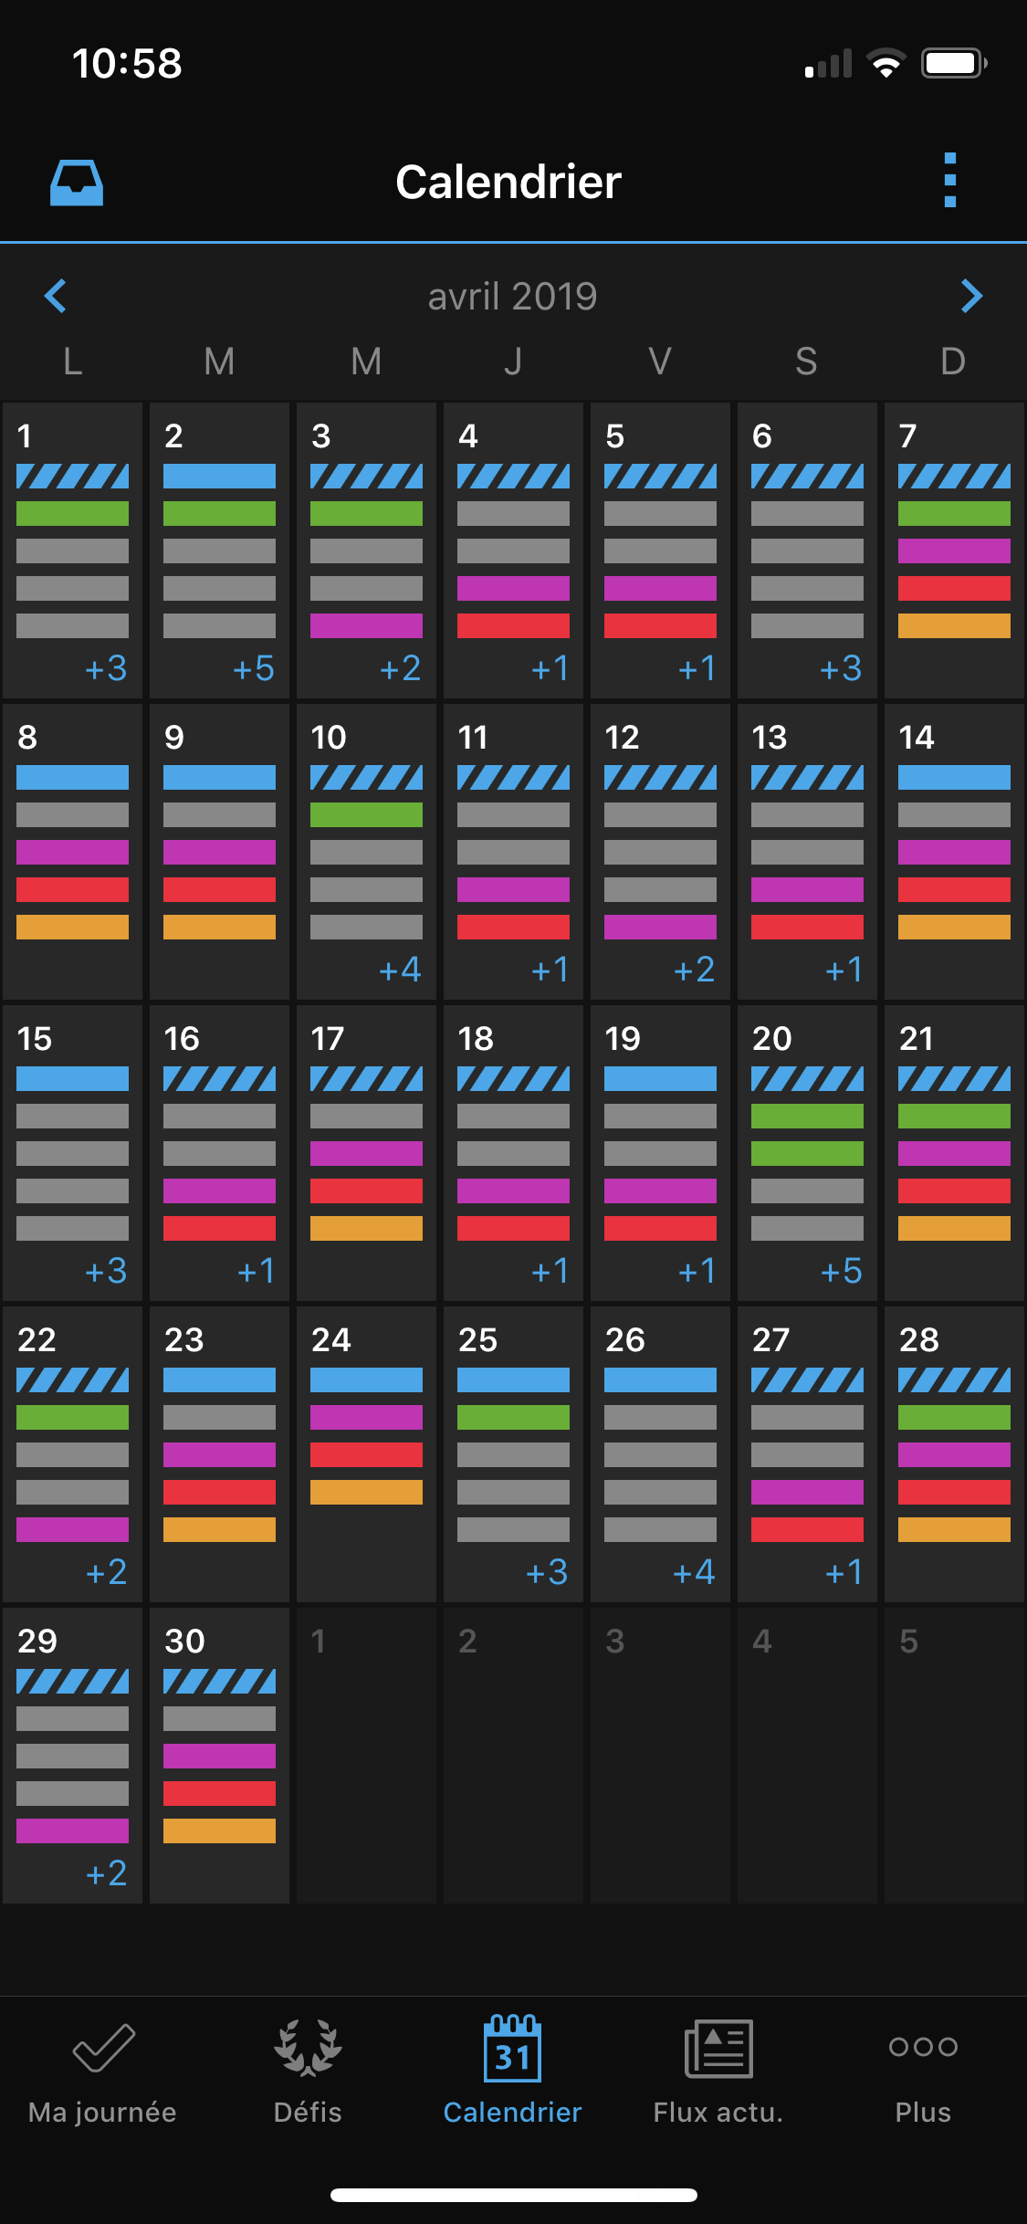Tap the Ma journée checkmark icon

103,2048
